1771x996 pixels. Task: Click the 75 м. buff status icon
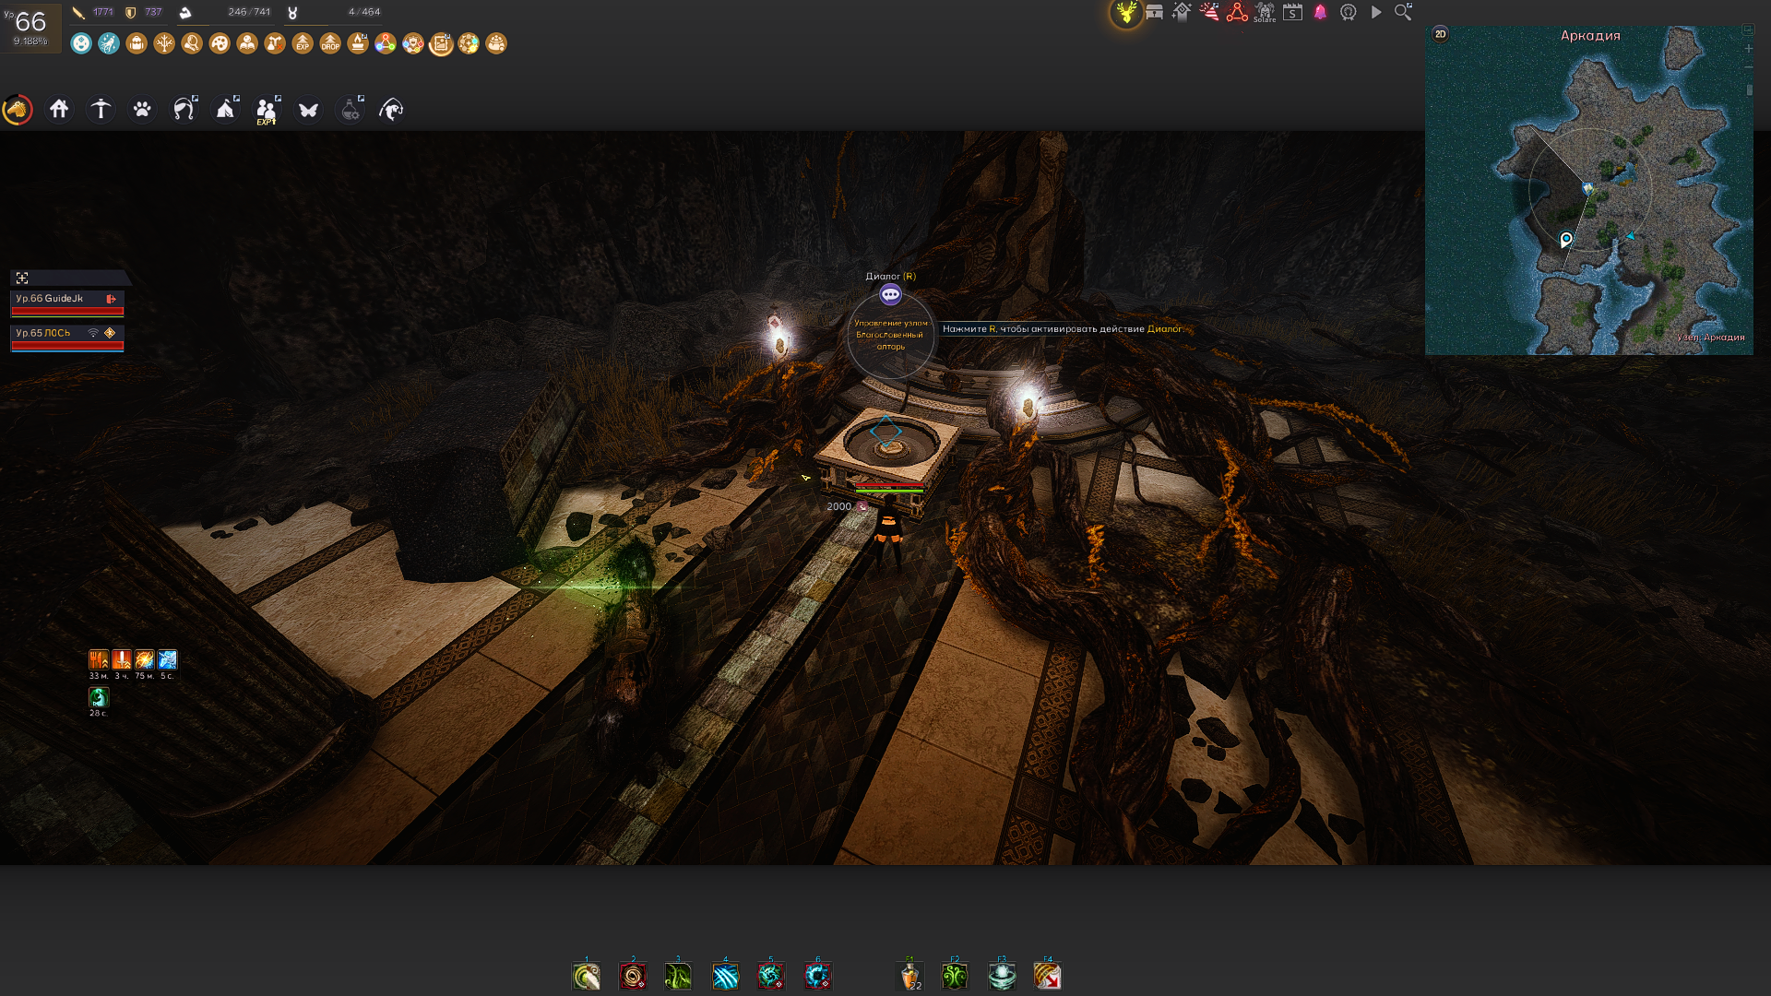coord(145,659)
